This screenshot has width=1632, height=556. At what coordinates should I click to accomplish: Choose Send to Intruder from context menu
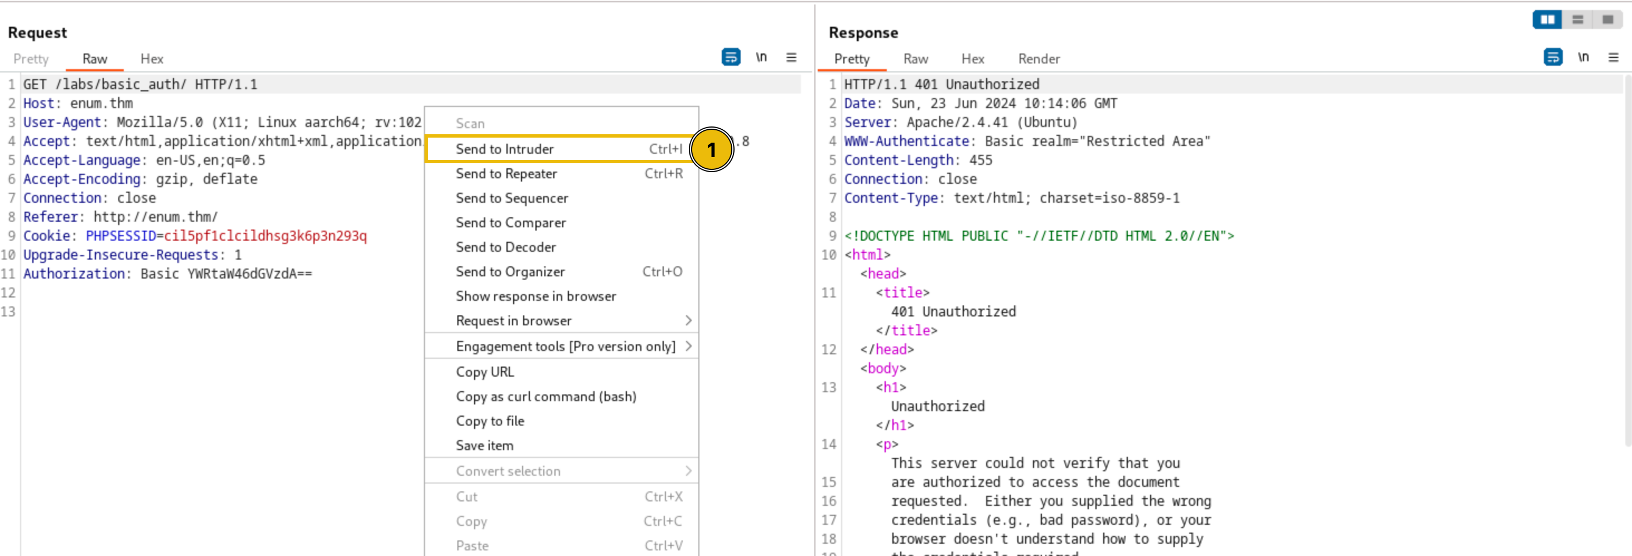click(x=561, y=149)
